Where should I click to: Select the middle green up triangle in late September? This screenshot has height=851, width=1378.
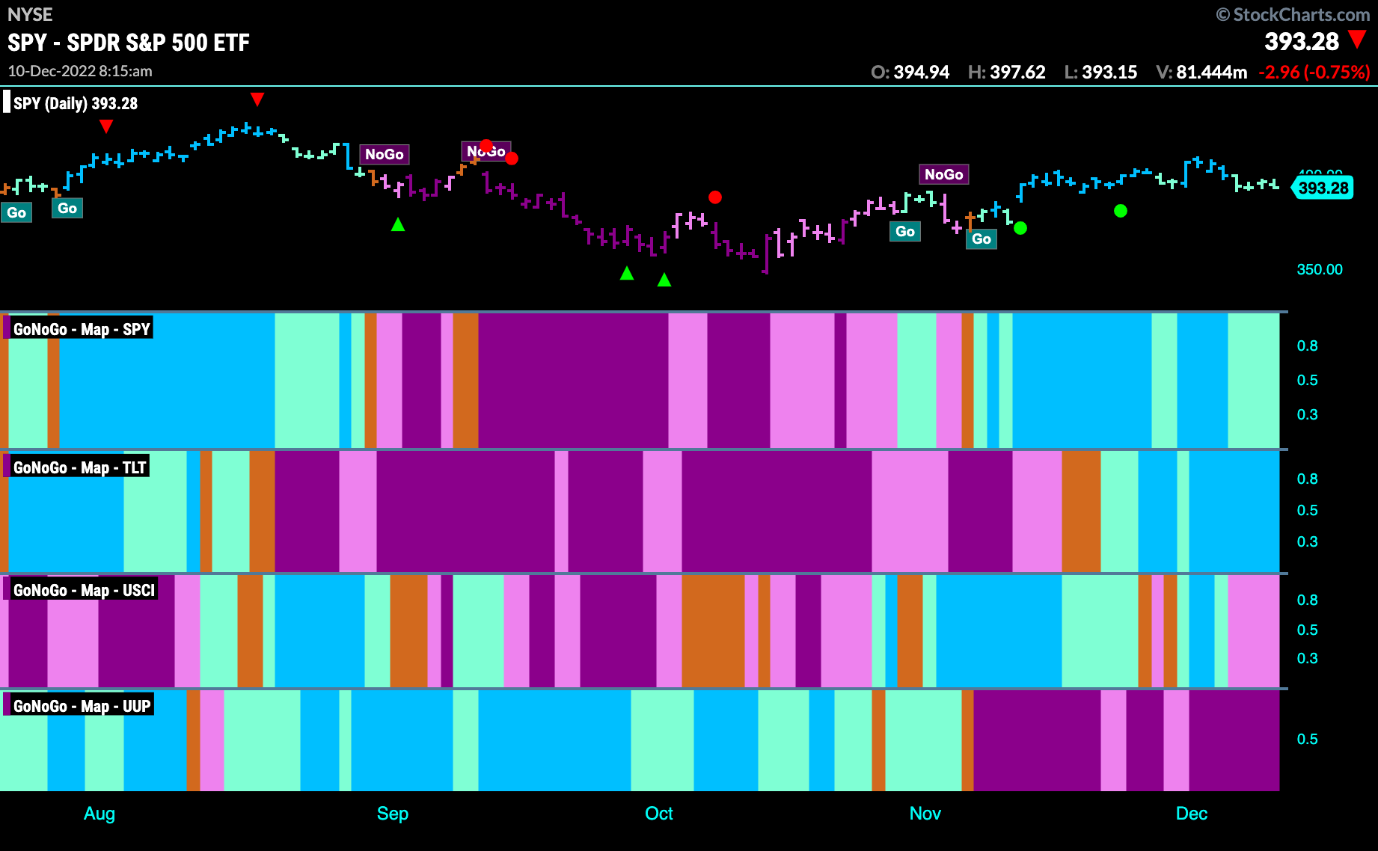tap(627, 273)
